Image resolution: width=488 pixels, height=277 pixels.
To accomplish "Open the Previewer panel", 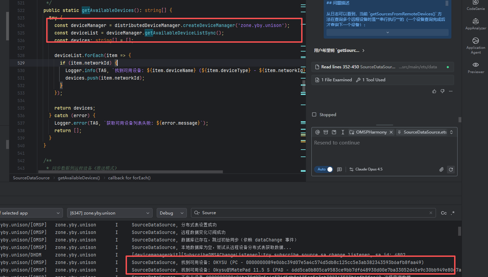I will click(x=476, y=67).
